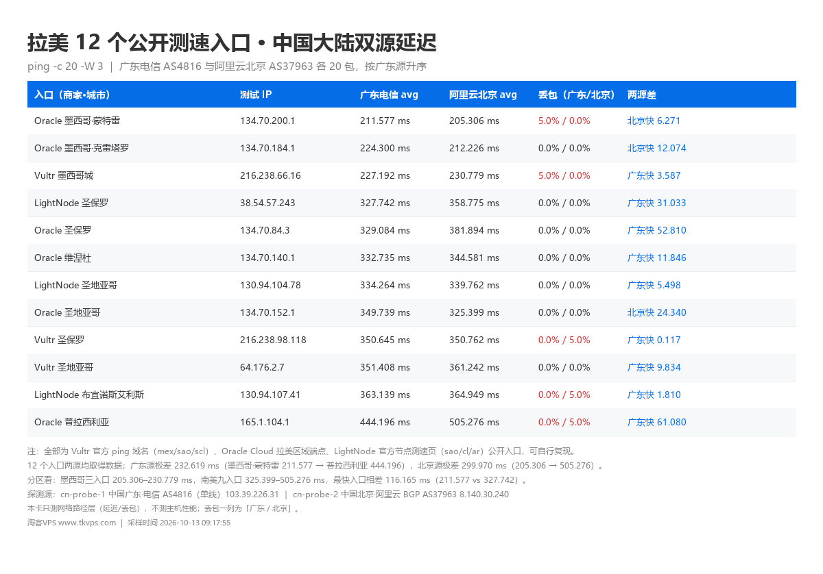823x574 pixels.
Task: Click the 230.779 ms latency value
Action: 474,175
